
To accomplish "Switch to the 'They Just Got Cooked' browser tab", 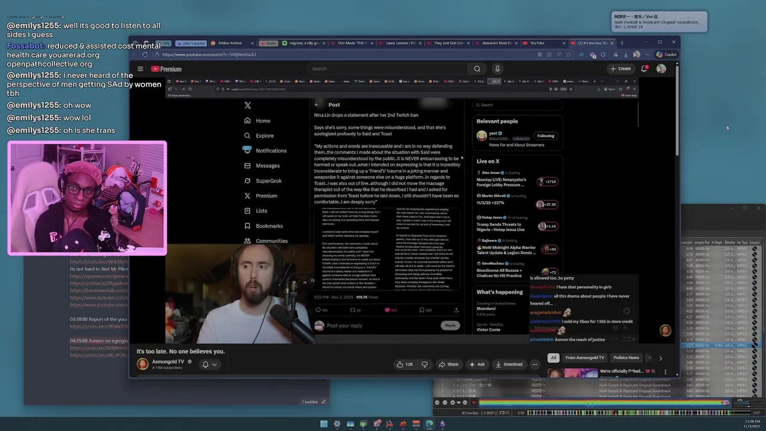I will pos(449,43).
